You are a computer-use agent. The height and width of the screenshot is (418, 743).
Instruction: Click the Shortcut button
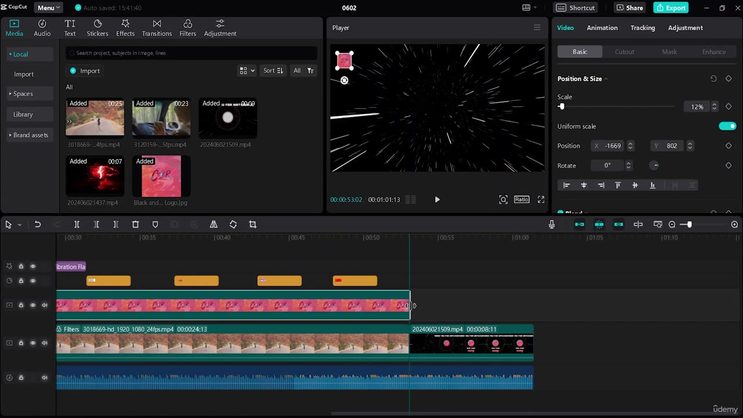pos(576,8)
